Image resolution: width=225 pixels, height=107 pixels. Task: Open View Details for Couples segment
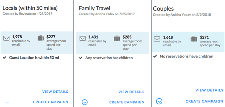(209, 90)
